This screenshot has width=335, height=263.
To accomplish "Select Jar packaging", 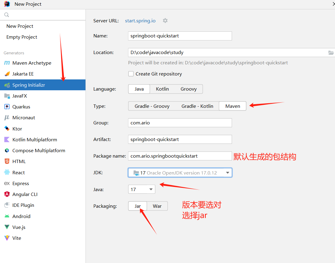I will [137, 206].
